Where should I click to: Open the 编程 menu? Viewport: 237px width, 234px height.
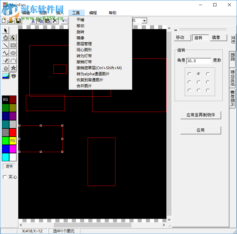pos(93,13)
